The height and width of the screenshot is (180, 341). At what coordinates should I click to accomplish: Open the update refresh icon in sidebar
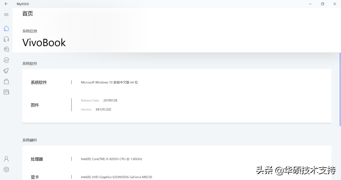[x=6, y=60]
